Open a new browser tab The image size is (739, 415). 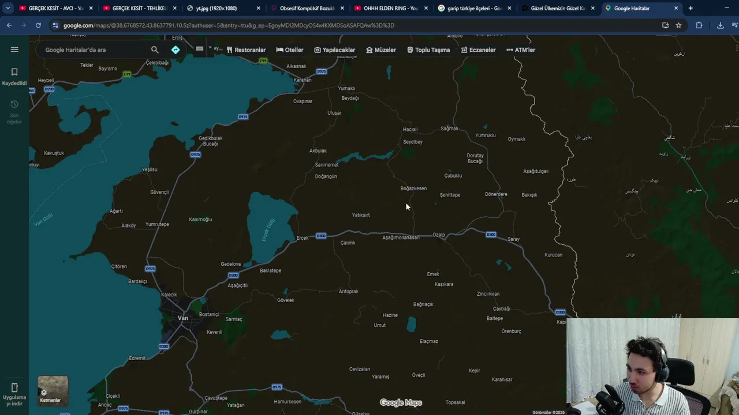[x=691, y=8]
